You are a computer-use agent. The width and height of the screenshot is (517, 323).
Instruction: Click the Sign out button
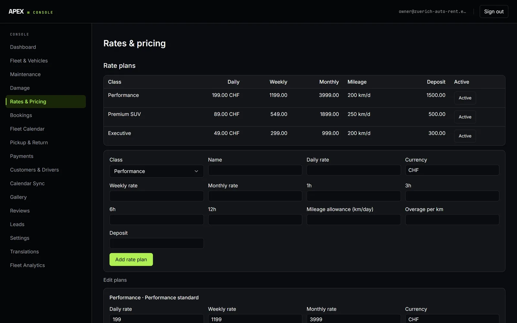pos(494,12)
